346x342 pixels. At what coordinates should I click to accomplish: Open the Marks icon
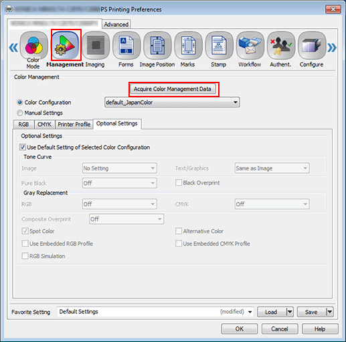click(188, 46)
